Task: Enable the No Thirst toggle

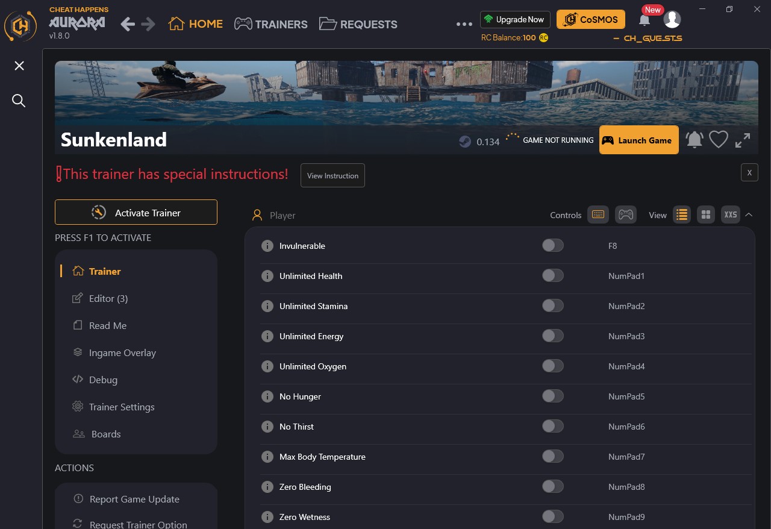Action: (x=552, y=426)
